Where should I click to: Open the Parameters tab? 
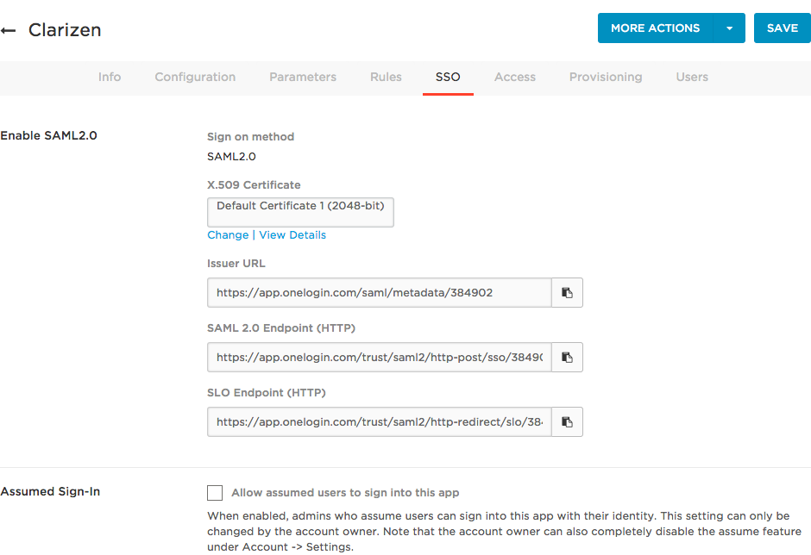pos(303,77)
